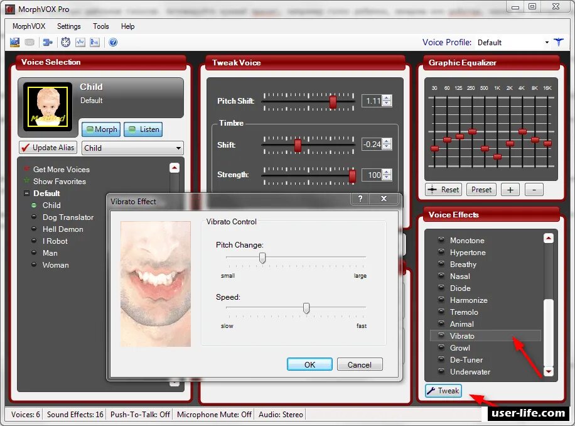Toggle the Listen button

143,129
